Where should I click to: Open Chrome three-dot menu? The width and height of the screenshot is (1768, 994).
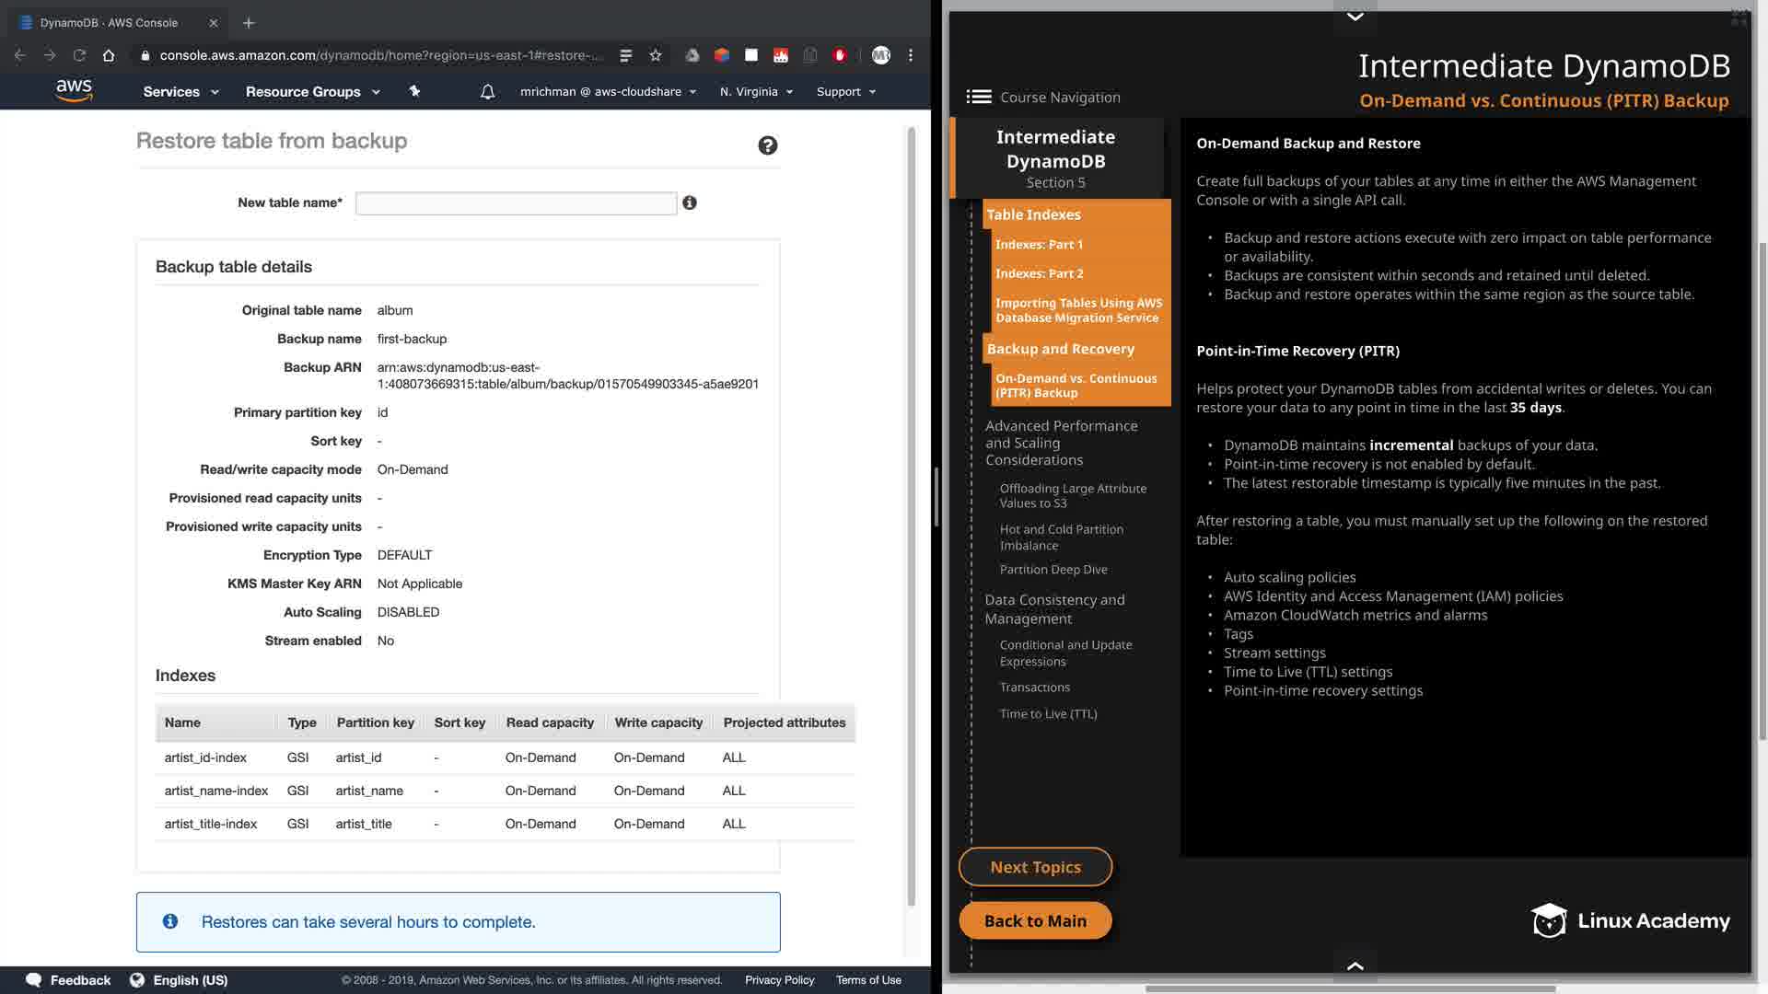coord(911,55)
